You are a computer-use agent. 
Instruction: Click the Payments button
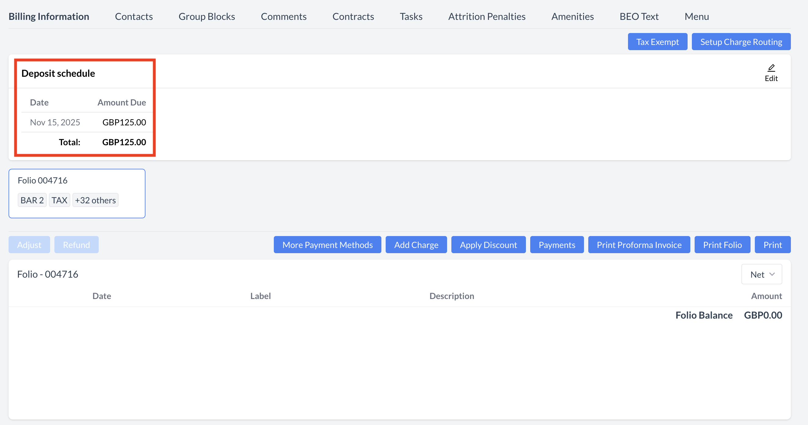[556, 245]
